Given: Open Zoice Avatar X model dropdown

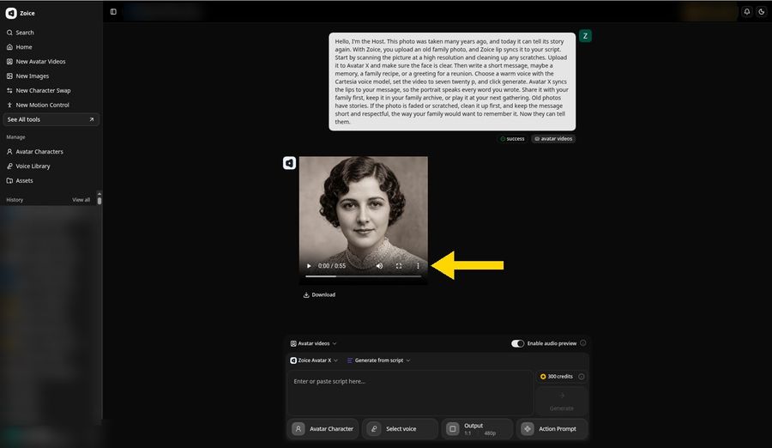Looking at the screenshot, I should click(x=314, y=360).
